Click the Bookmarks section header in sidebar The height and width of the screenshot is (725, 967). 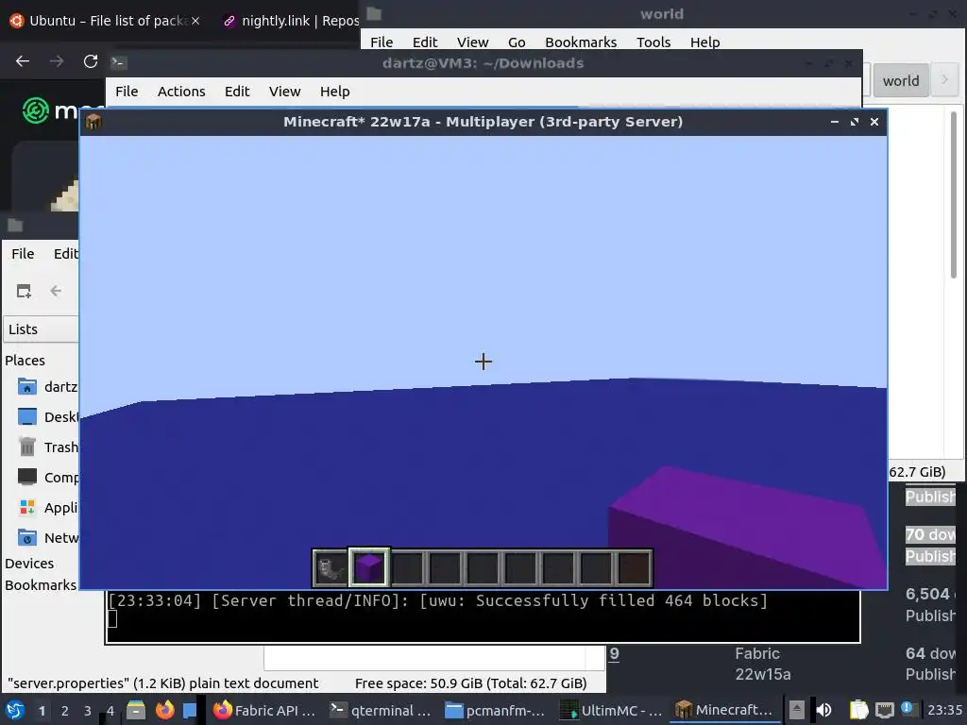pyautogui.click(x=41, y=585)
